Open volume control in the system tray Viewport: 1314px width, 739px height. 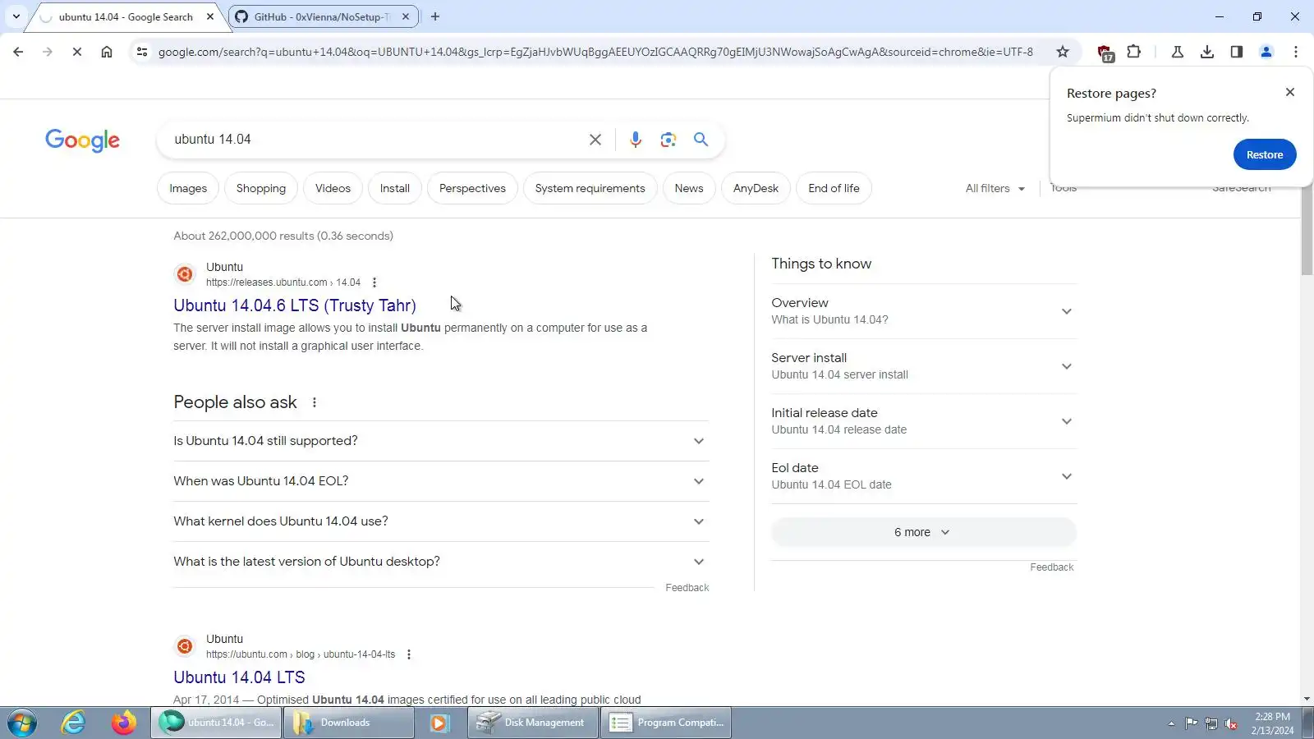click(1231, 723)
